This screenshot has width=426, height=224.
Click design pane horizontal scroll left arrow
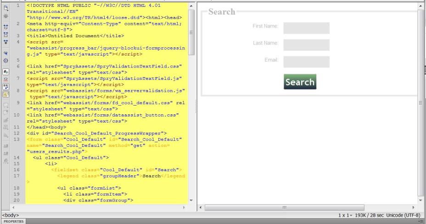[201, 207]
